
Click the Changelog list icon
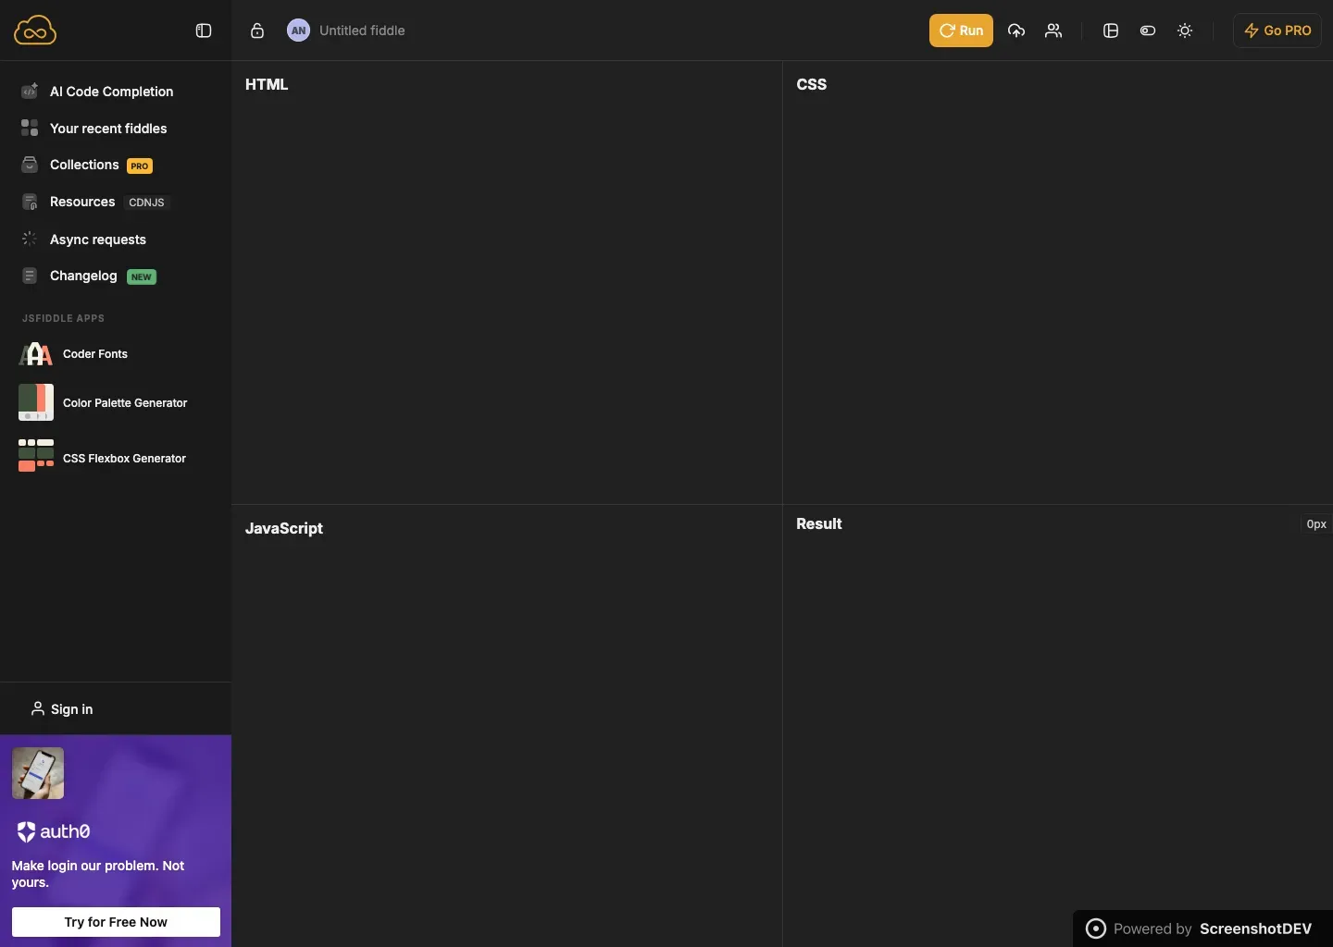[30, 276]
